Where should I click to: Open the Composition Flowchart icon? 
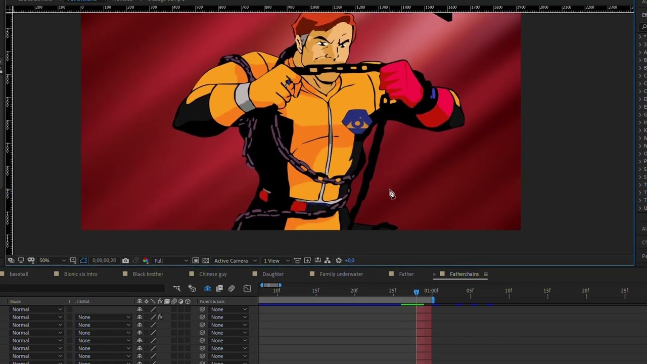pyautogui.click(x=328, y=260)
